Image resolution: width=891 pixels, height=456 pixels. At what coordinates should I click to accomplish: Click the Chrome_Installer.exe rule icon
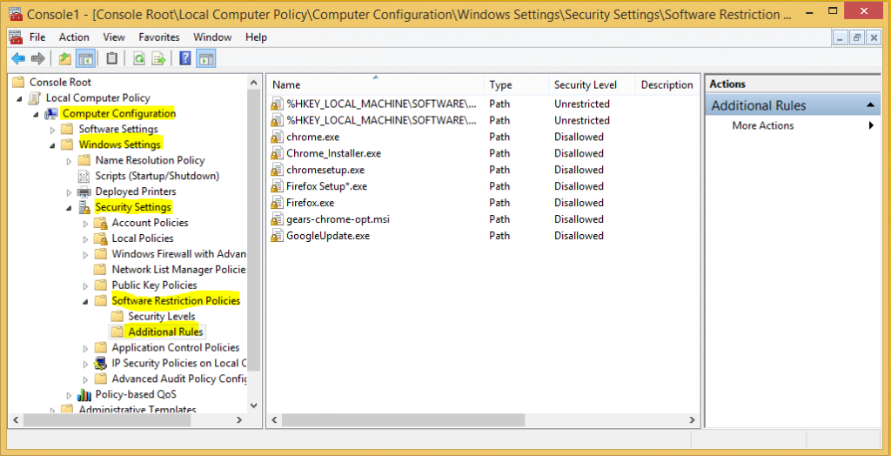coord(277,153)
